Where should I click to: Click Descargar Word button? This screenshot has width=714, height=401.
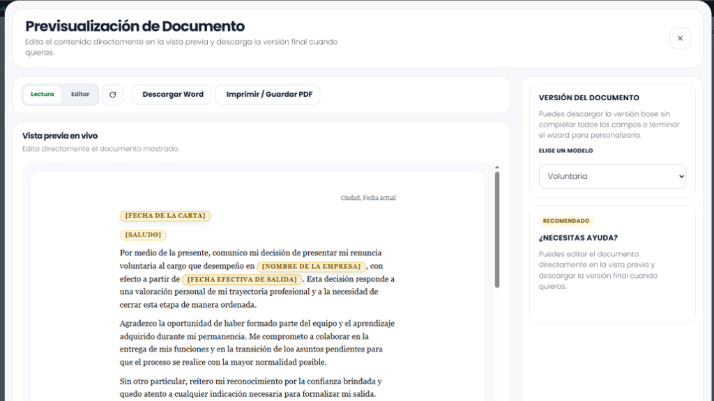(x=172, y=95)
